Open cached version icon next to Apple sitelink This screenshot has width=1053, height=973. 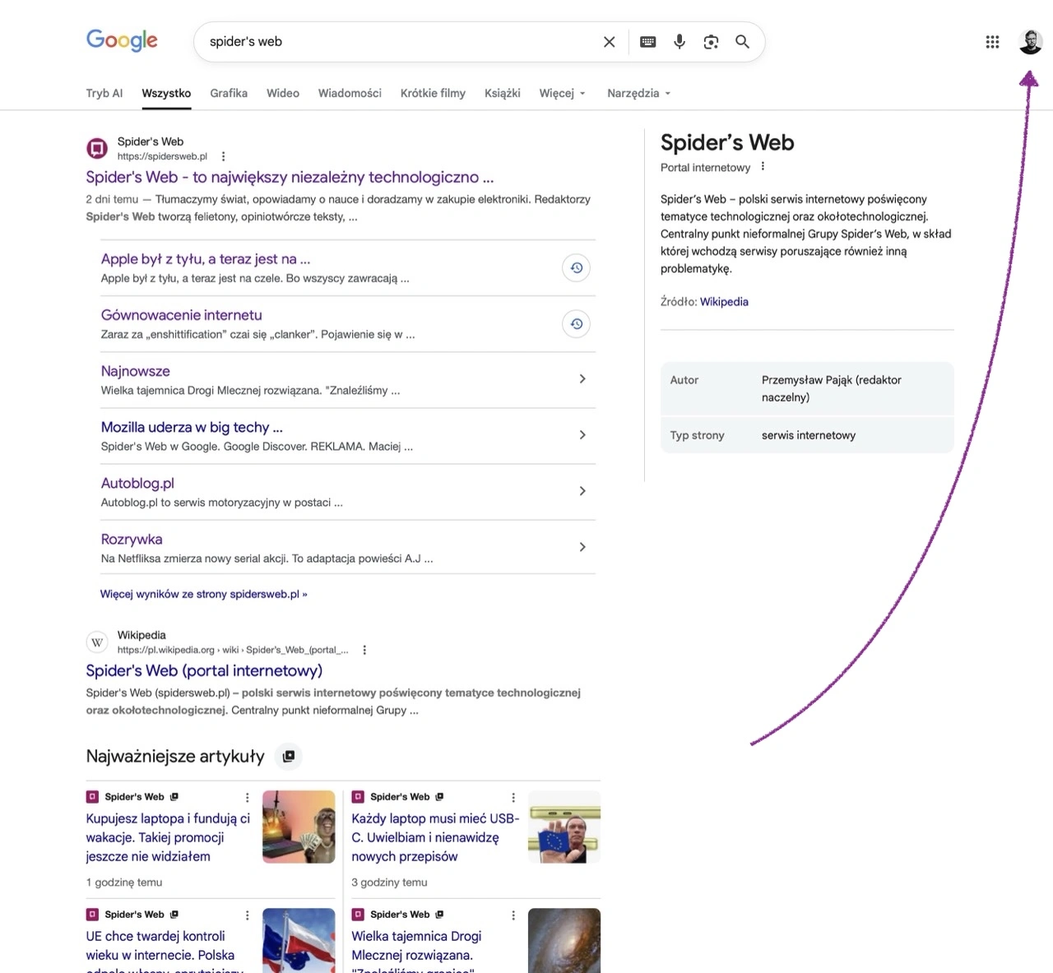coord(576,267)
